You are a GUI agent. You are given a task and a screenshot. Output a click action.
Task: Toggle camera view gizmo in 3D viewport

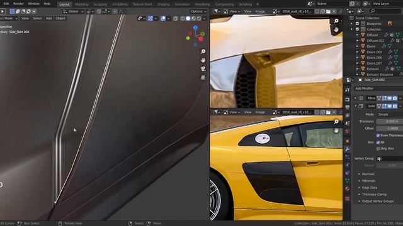[x=203, y=68]
